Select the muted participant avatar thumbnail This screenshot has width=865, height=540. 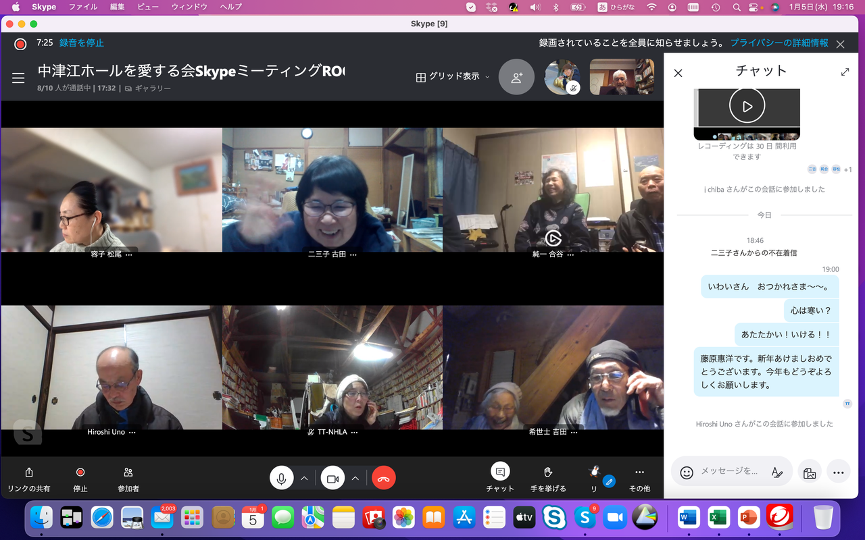pyautogui.click(x=562, y=77)
